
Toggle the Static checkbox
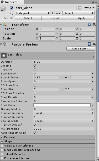80,8
